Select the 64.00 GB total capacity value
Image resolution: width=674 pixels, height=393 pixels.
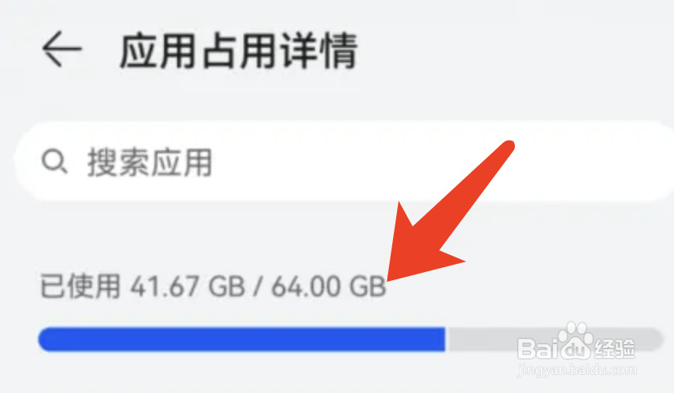point(329,287)
